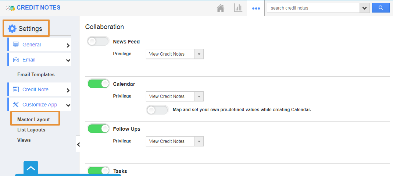Viewport: 393px width, 176px height.
Task: Open the search options dropdown arrow
Action: tap(365, 8)
